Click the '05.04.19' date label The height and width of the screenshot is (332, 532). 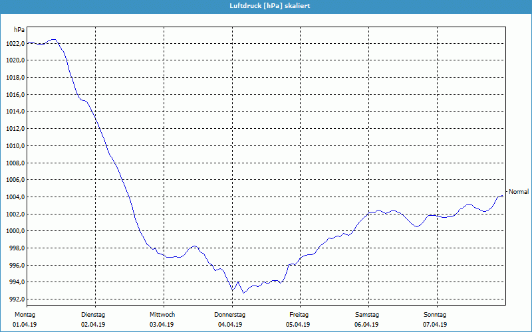point(298,325)
